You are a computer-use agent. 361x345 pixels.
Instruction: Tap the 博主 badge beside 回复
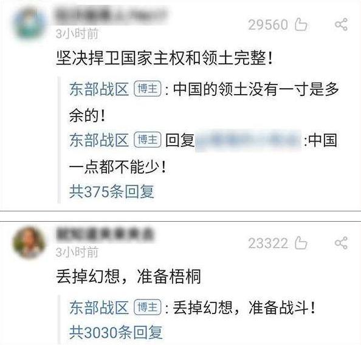tap(148, 140)
